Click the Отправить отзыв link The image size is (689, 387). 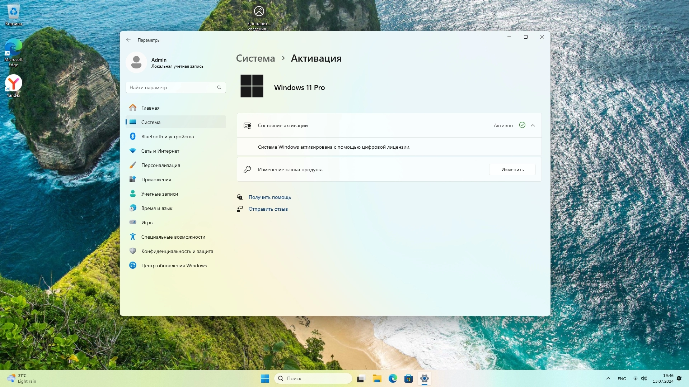point(268,209)
